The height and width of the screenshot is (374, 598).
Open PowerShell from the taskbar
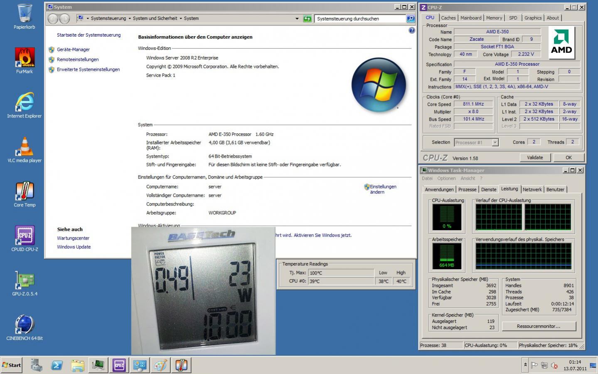(57, 365)
